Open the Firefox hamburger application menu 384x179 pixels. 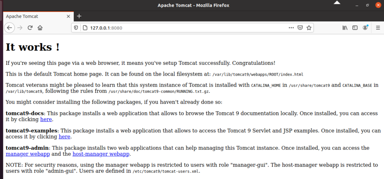coord(378,28)
